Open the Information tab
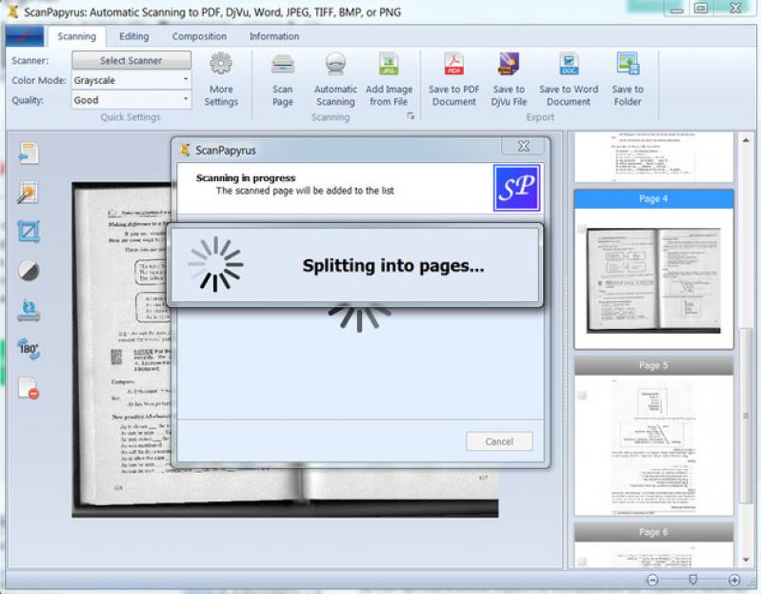The image size is (761, 594). (x=274, y=36)
